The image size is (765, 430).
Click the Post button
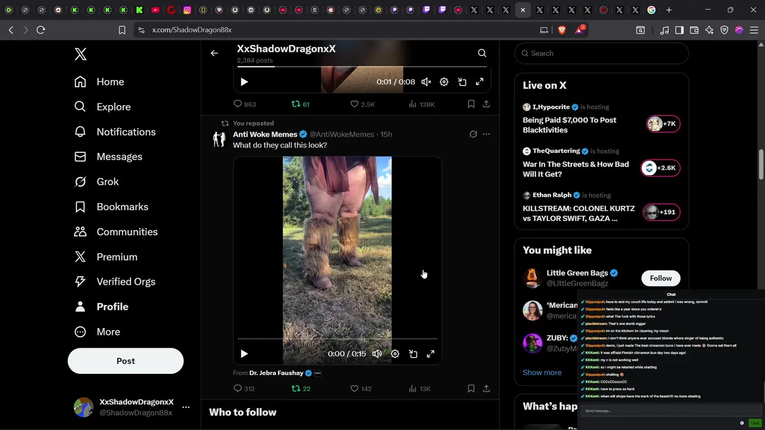pyautogui.click(x=126, y=361)
